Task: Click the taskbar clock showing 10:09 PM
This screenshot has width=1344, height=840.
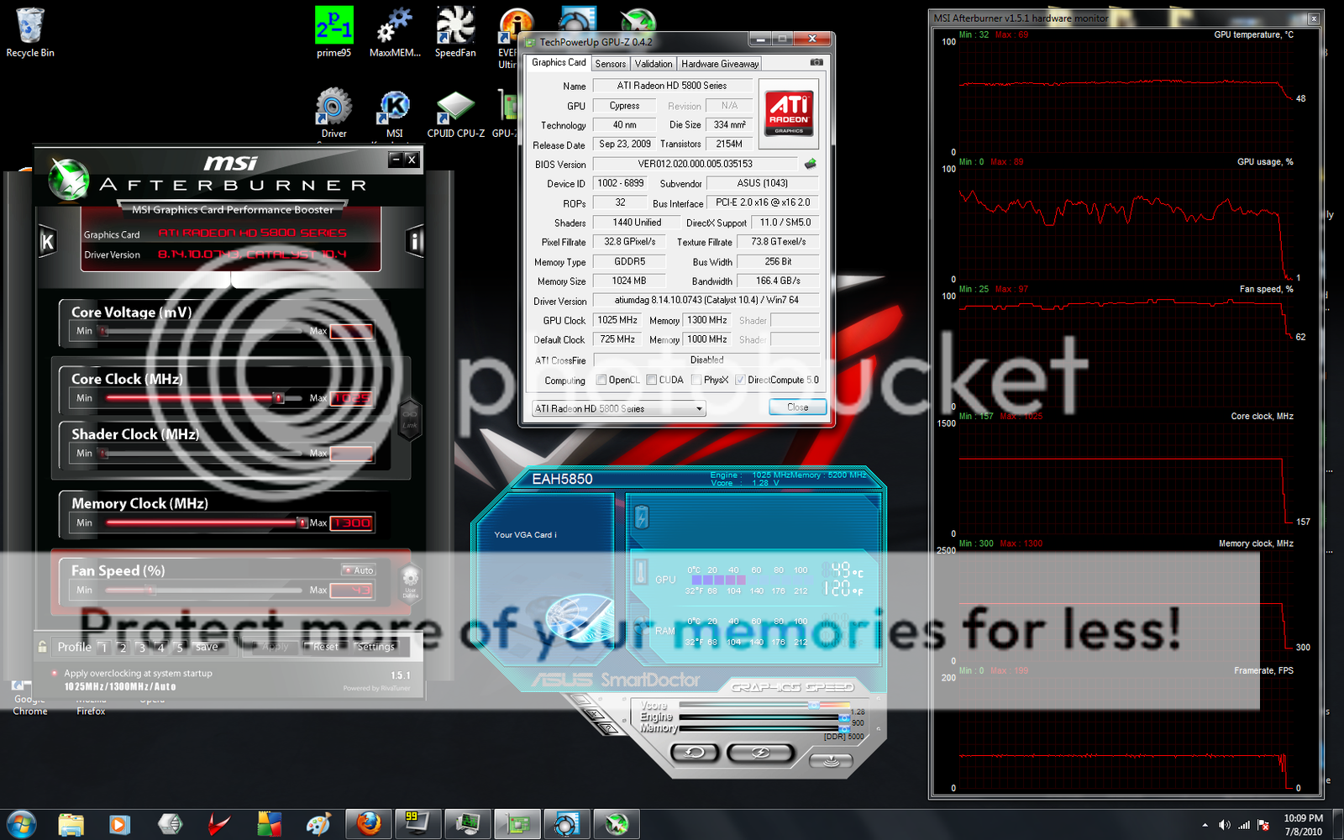Action: pyautogui.click(x=1303, y=824)
